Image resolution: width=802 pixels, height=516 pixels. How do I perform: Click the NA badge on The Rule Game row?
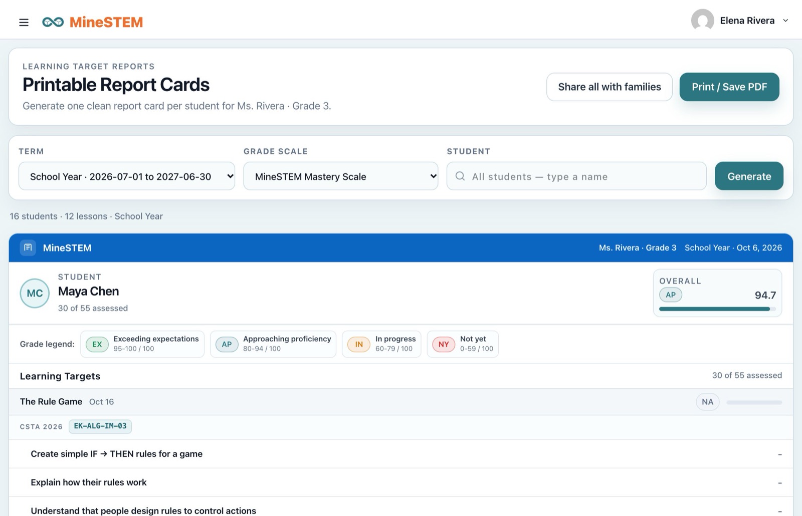click(x=707, y=402)
